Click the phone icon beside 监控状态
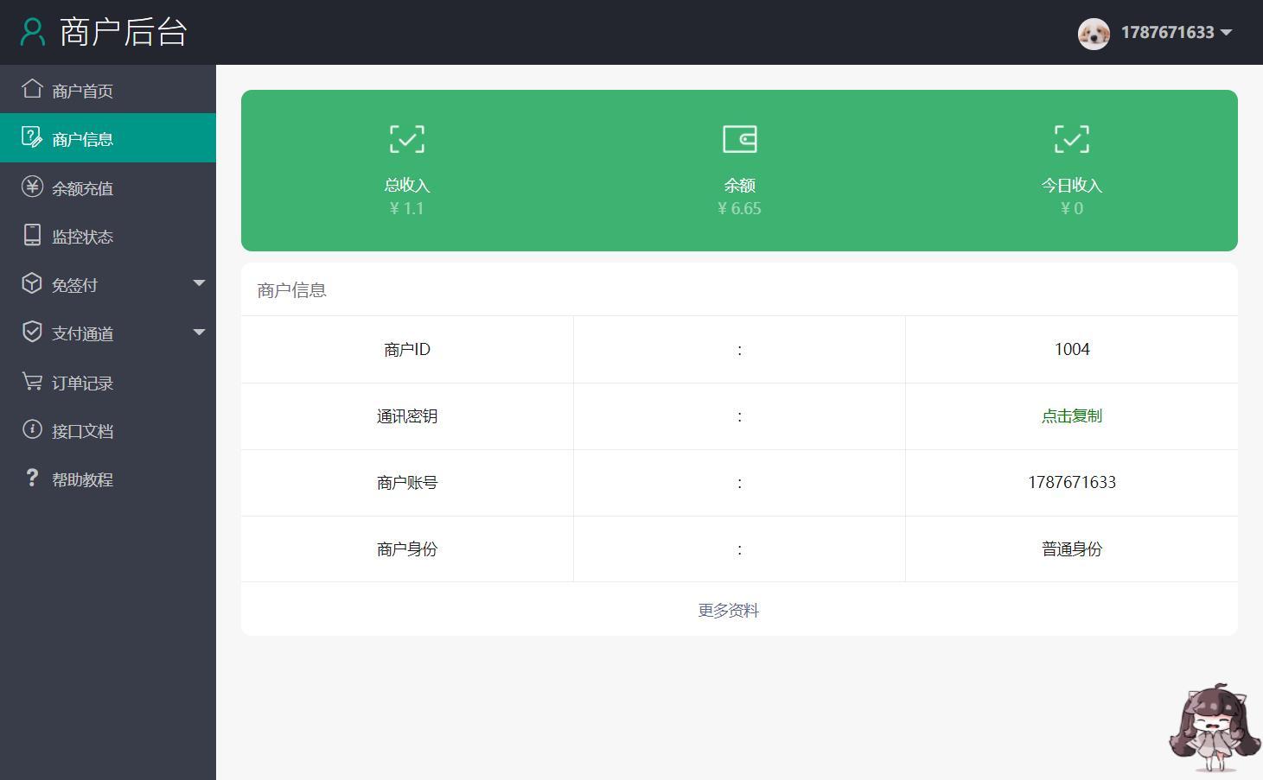 tap(32, 235)
